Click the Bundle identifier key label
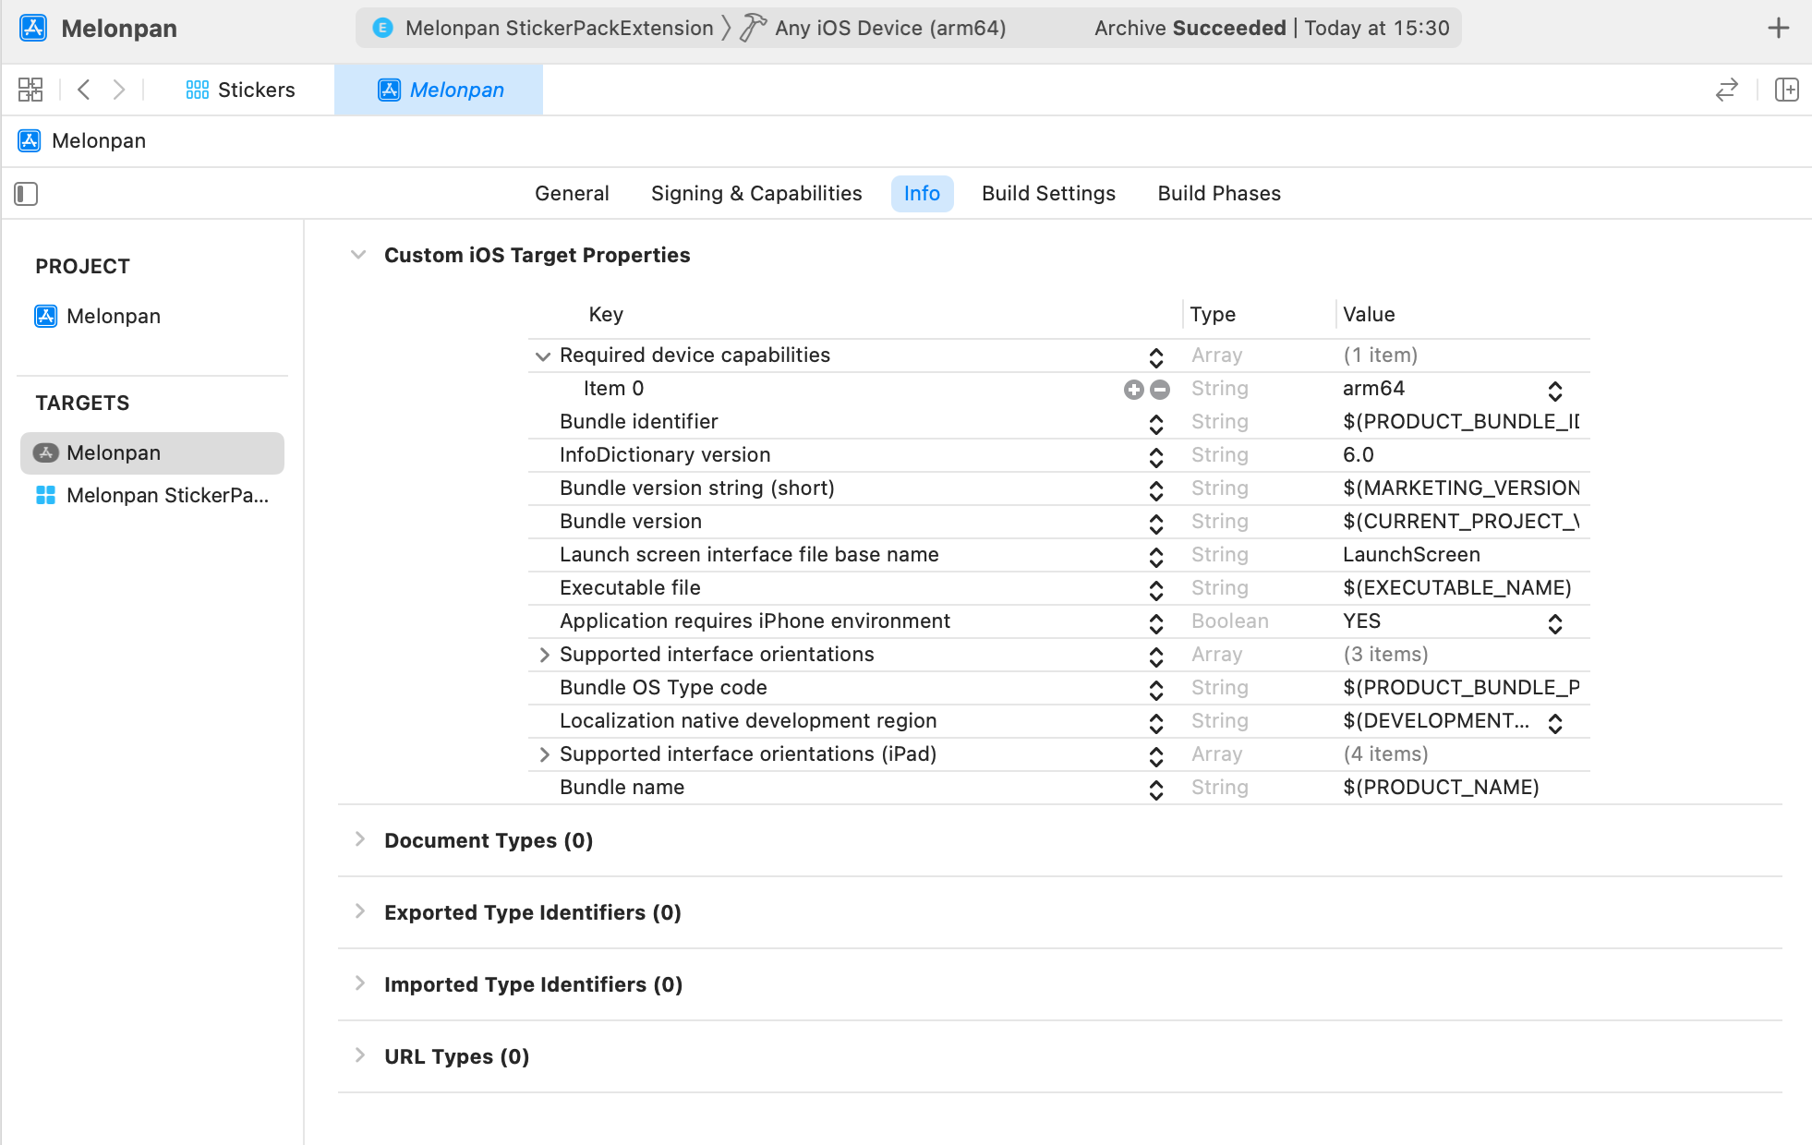1812x1145 pixels. [638, 422]
